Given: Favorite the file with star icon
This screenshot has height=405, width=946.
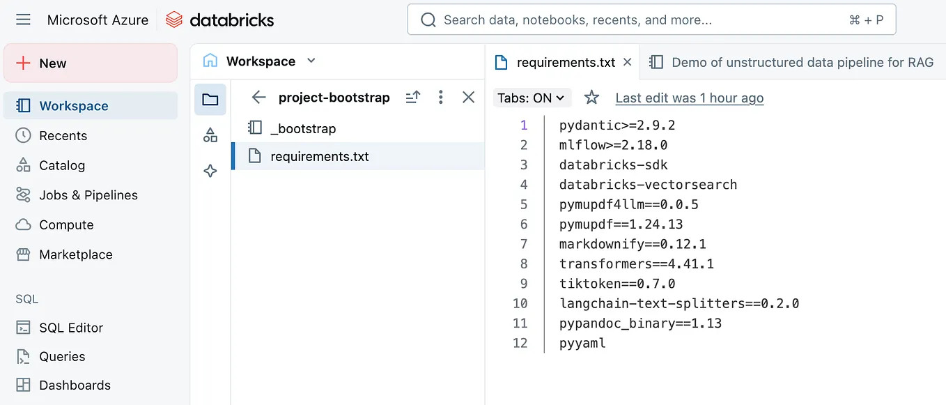Looking at the screenshot, I should click(591, 98).
